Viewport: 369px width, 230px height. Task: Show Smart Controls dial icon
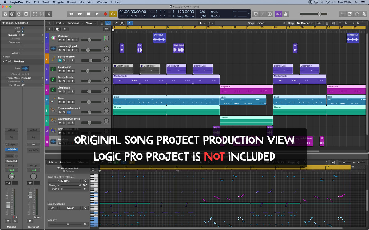pos(34,14)
